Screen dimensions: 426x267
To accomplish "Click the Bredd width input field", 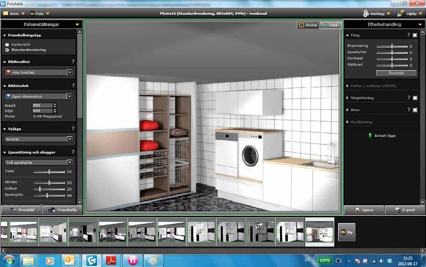I will 42,105.
